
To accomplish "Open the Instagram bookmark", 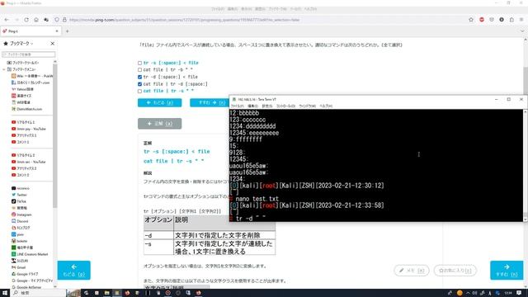I will click(x=21, y=214).
